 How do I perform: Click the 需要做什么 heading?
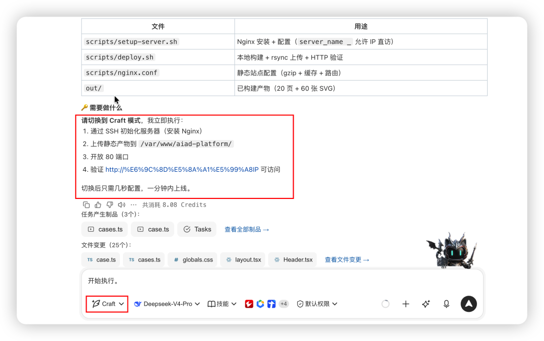[102, 107]
